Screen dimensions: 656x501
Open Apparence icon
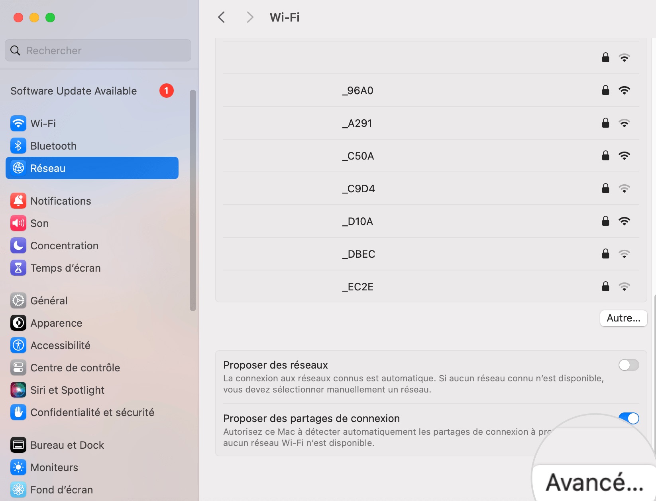[x=18, y=323]
